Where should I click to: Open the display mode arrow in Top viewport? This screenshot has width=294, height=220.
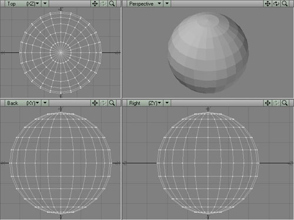pyautogui.click(x=45, y=4)
